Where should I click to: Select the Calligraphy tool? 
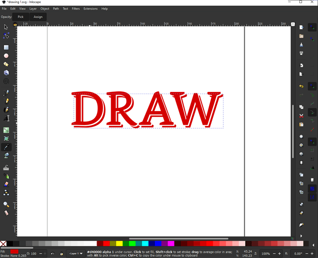(x=6, y=110)
